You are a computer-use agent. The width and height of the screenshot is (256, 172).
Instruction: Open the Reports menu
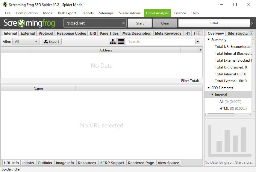(87, 13)
